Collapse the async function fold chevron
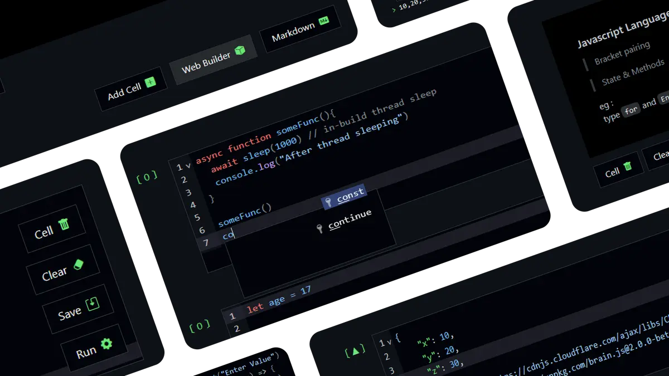Screen dimensions: 669x376 click(188, 166)
